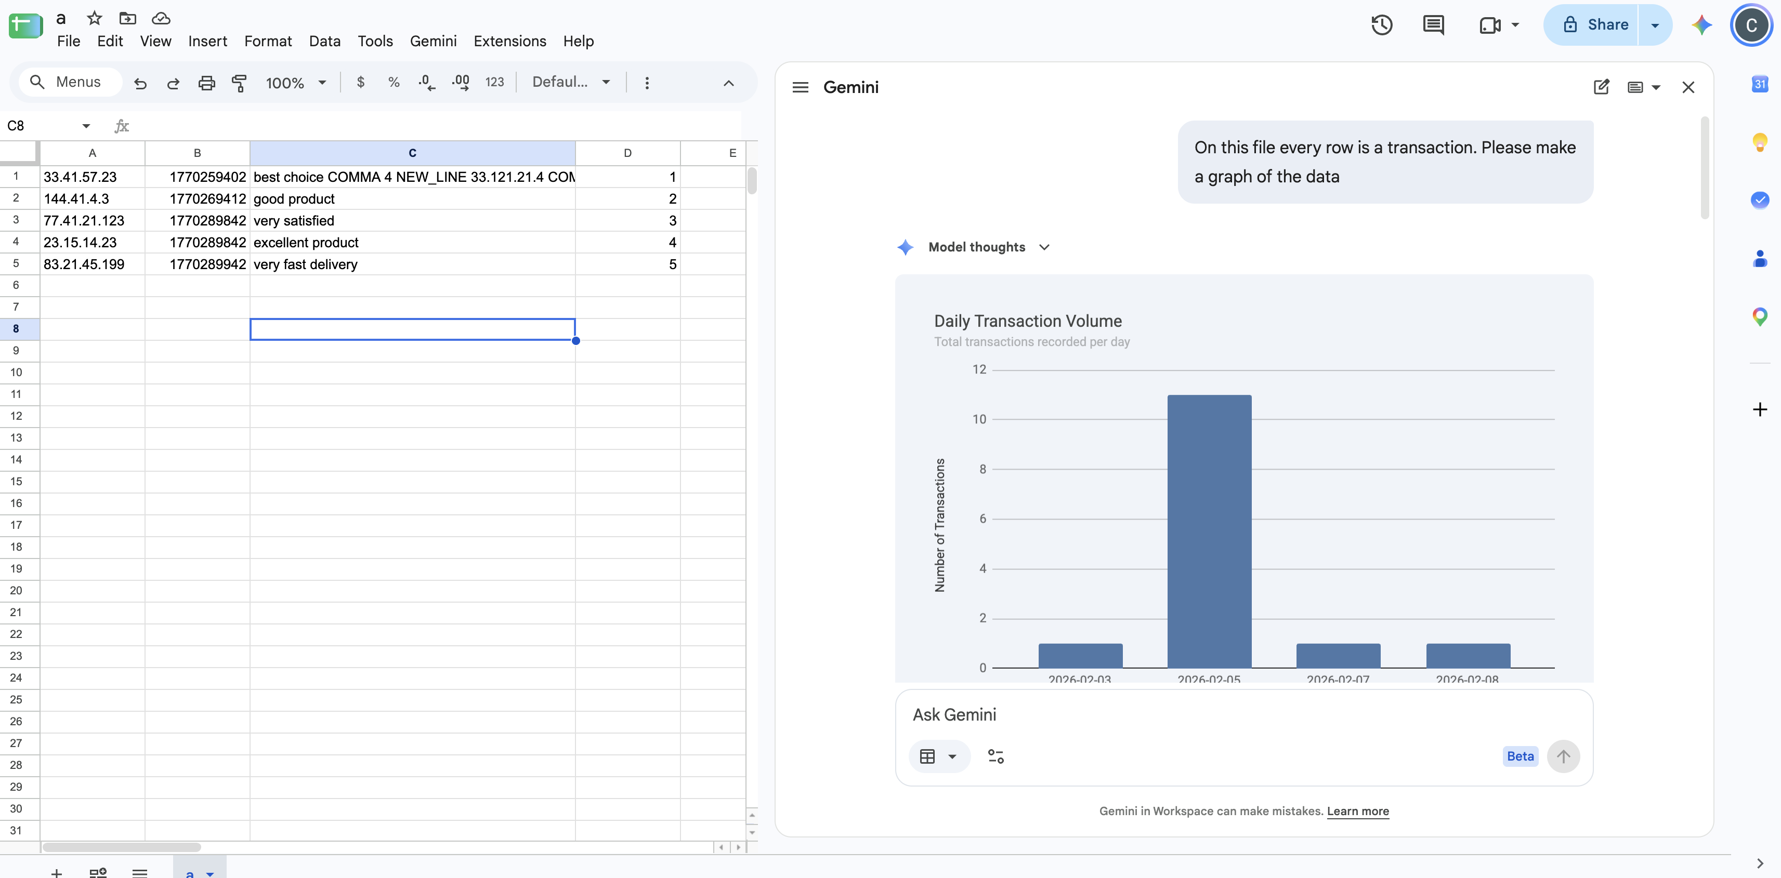
Task: Open the File menu
Action: [x=69, y=42]
